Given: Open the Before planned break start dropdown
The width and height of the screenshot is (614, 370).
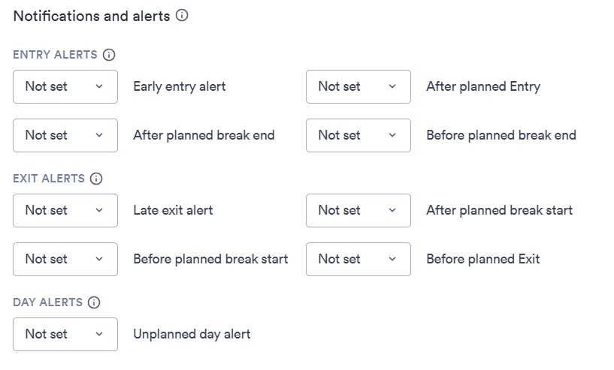Looking at the screenshot, I should click(65, 260).
